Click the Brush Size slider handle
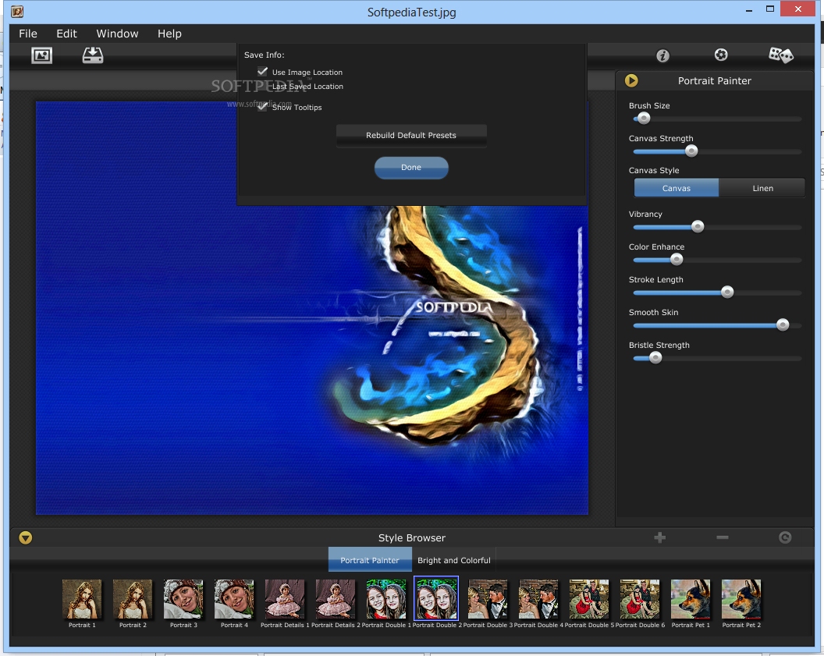824x656 pixels. pos(644,119)
